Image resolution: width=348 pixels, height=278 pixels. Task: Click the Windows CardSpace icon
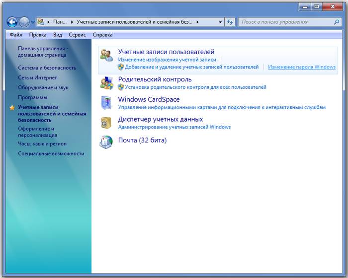point(106,103)
